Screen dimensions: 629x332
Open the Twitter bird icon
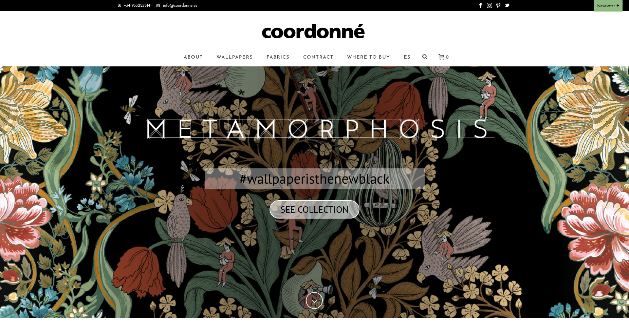pos(507,5)
